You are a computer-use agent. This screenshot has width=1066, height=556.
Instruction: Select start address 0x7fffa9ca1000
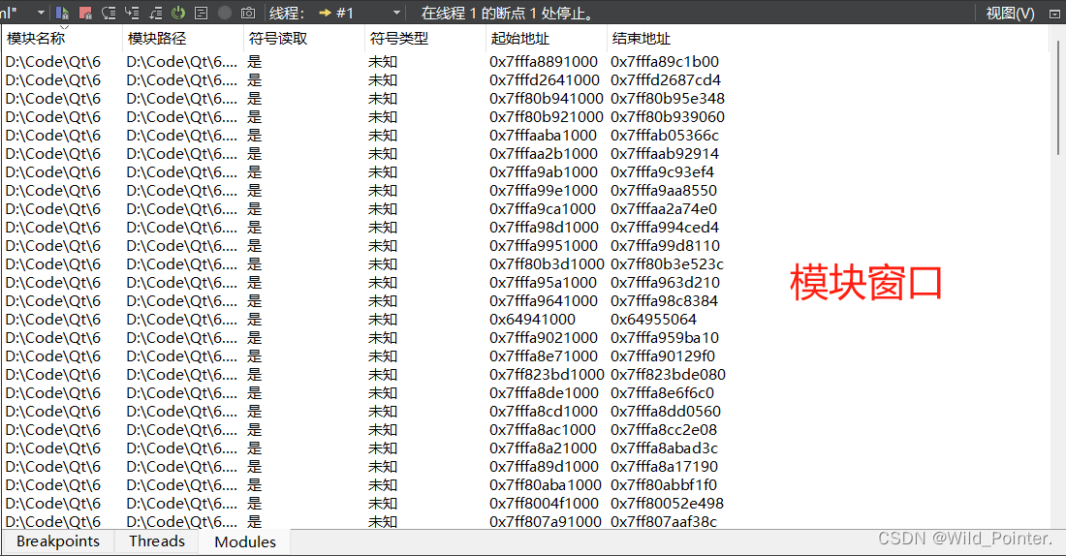[x=543, y=208]
